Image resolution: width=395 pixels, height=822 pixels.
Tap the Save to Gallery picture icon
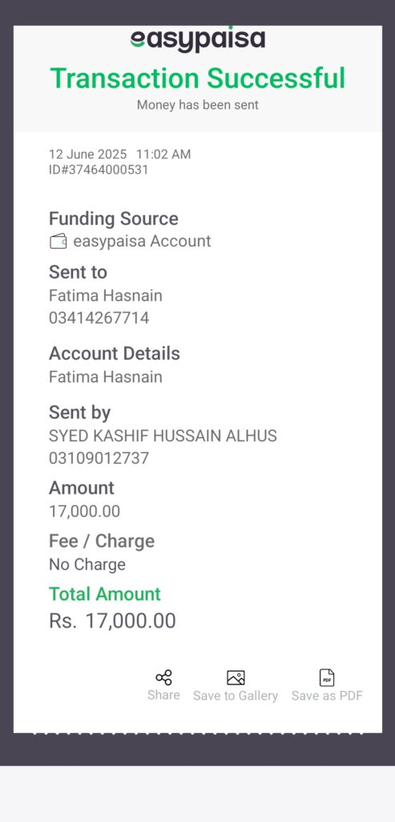236,678
